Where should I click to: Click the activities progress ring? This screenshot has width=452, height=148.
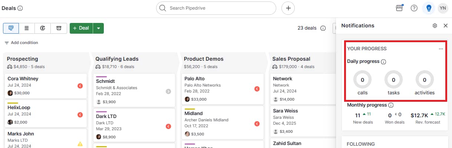pyautogui.click(x=425, y=80)
